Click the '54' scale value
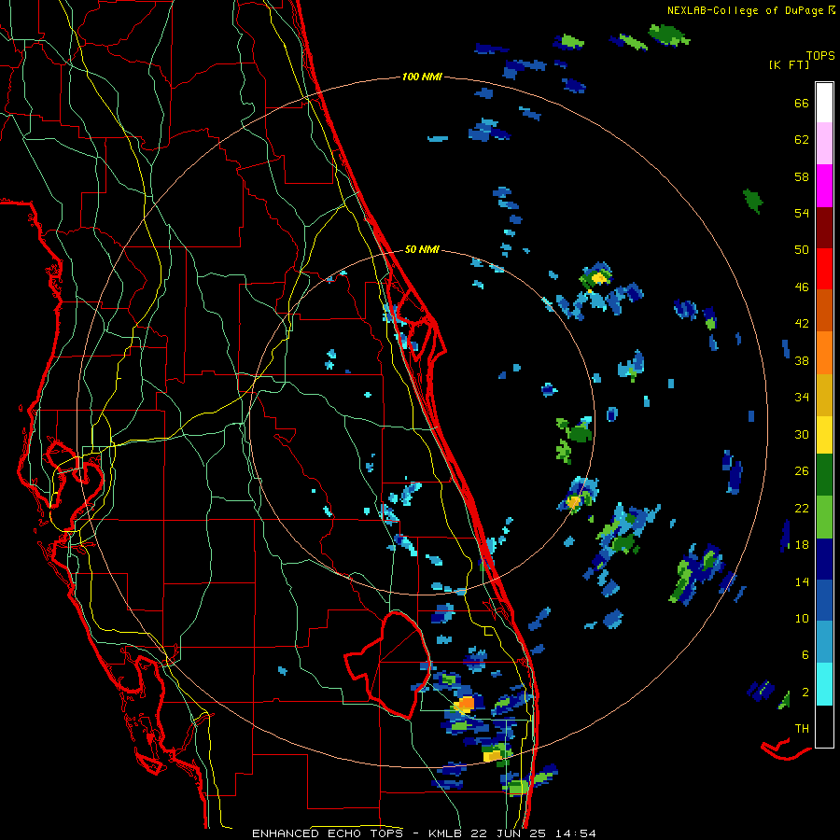 click(802, 213)
